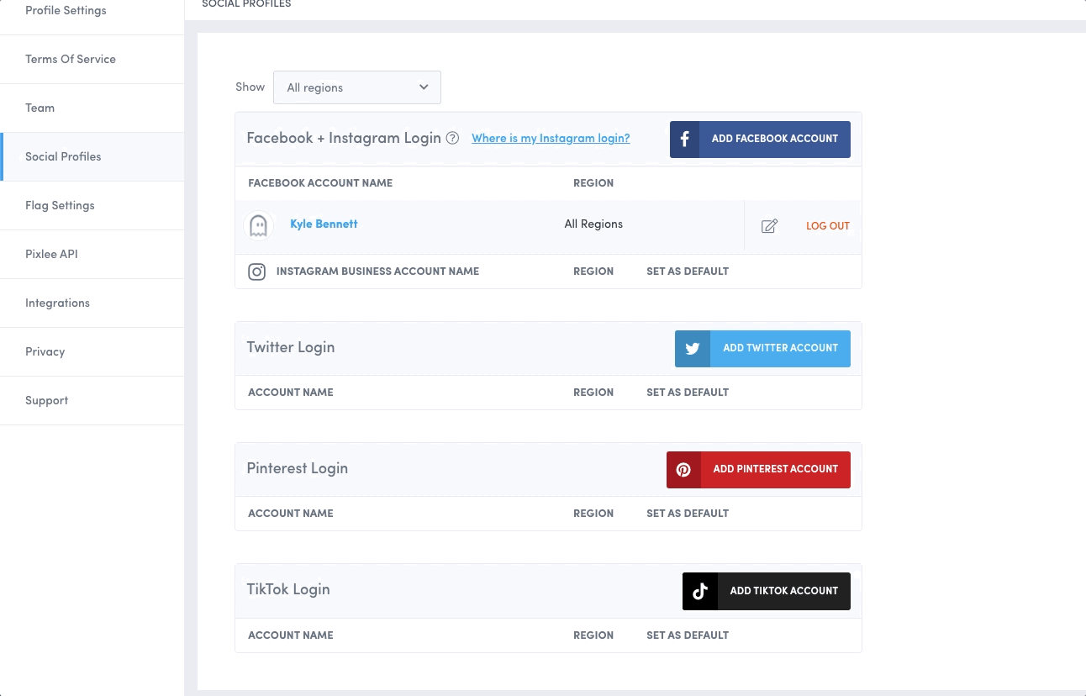The height and width of the screenshot is (696, 1086).
Task: Click the Kyle Bennett ghost avatar
Action: [x=259, y=225]
